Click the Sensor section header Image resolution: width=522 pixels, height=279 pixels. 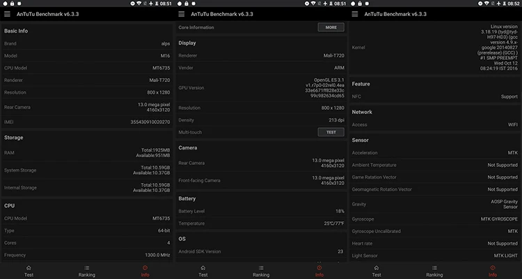pyautogui.click(x=361, y=140)
